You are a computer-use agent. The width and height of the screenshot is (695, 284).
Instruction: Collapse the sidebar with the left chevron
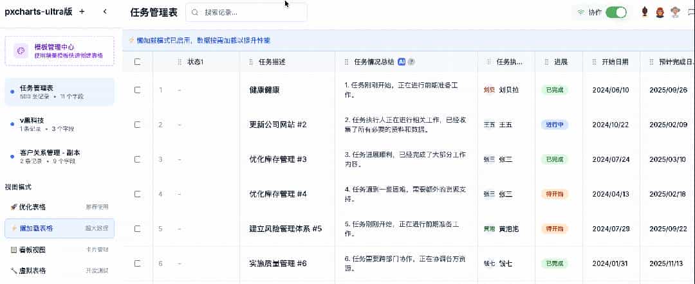coord(105,12)
